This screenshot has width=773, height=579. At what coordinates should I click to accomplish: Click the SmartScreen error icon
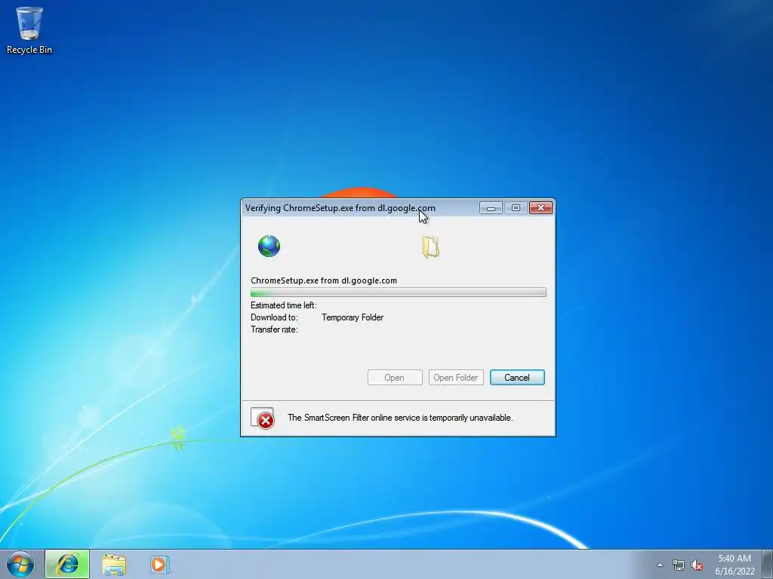tap(262, 418)
